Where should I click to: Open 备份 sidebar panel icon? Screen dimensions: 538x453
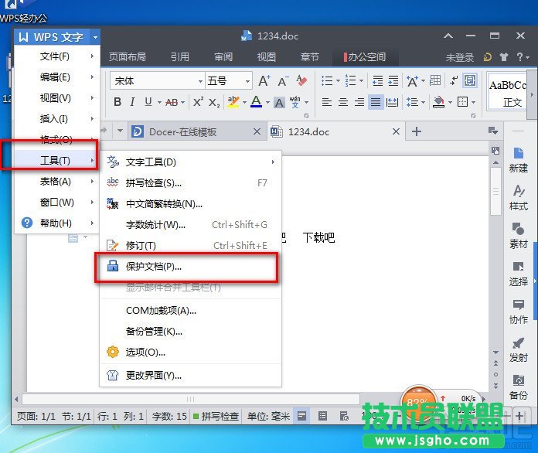518,387
